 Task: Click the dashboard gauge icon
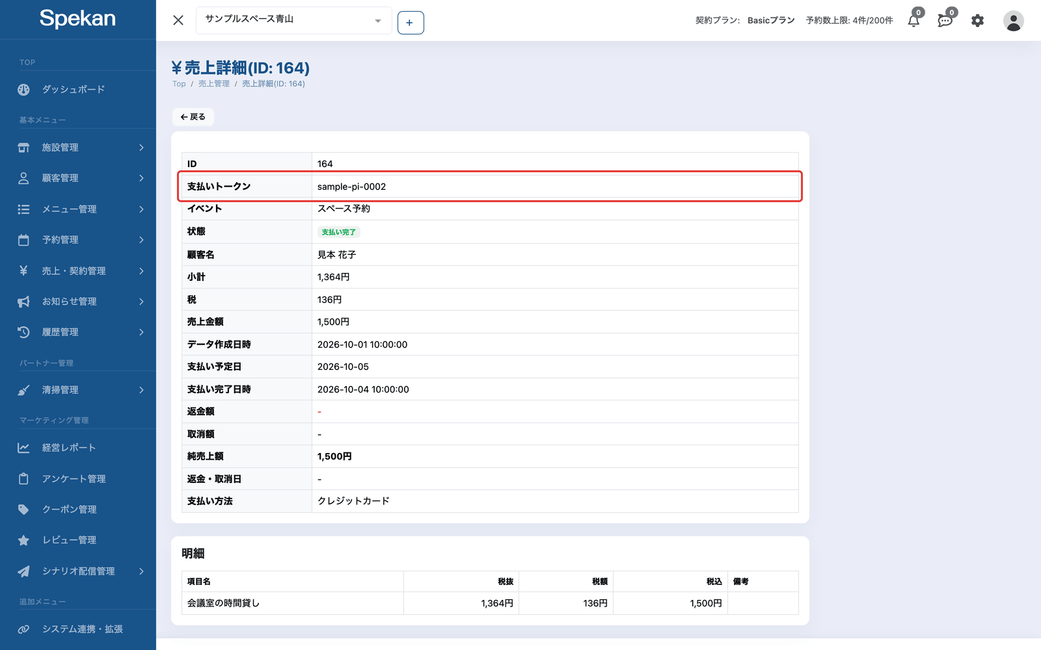point(23,90)
